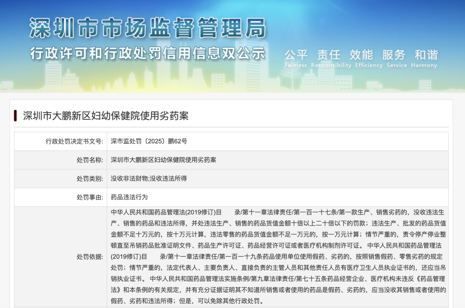Select the 处罚事由 row label
Screen dimensions: 465x308
pos(90,197)
